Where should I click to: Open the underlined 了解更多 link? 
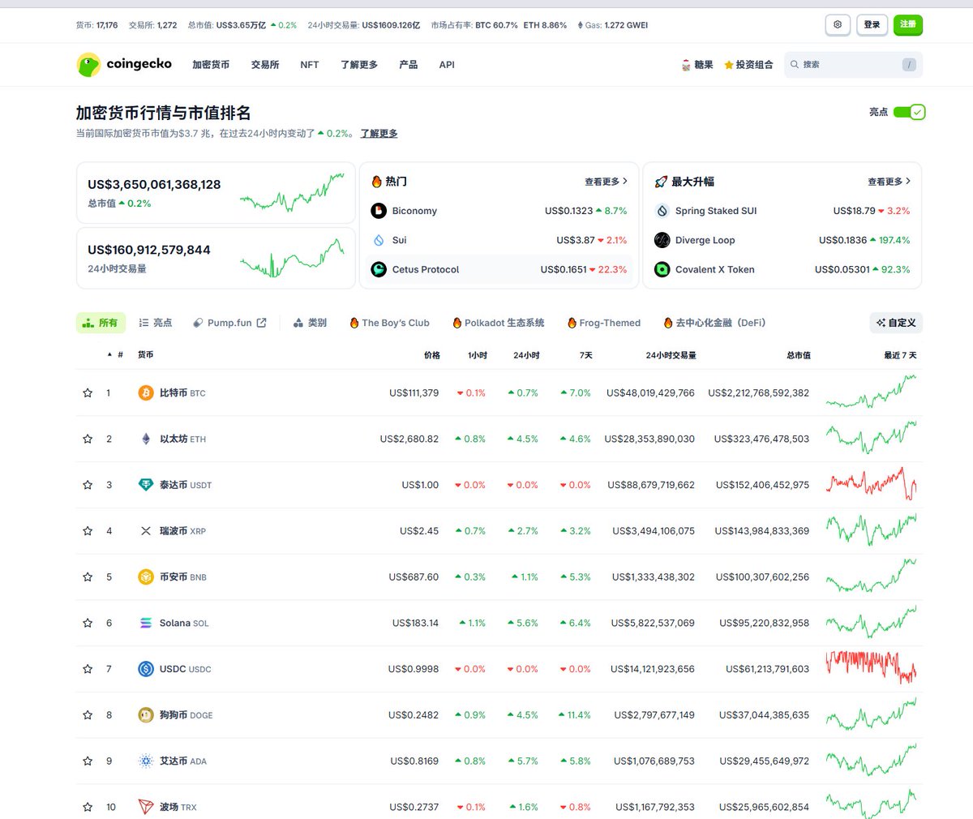379,134
